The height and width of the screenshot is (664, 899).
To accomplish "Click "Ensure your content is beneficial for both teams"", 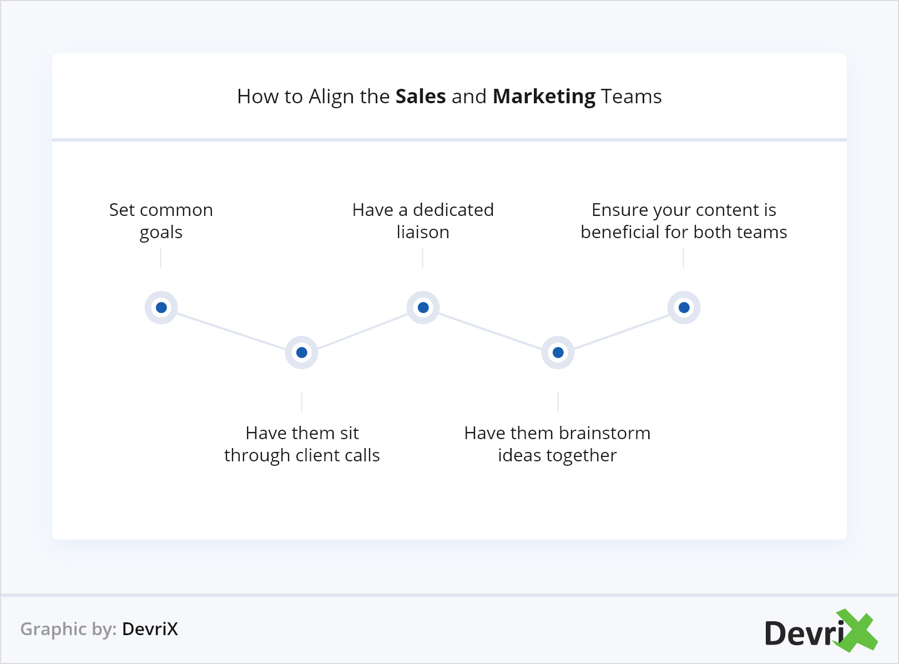I will click(x=684, y=221).
